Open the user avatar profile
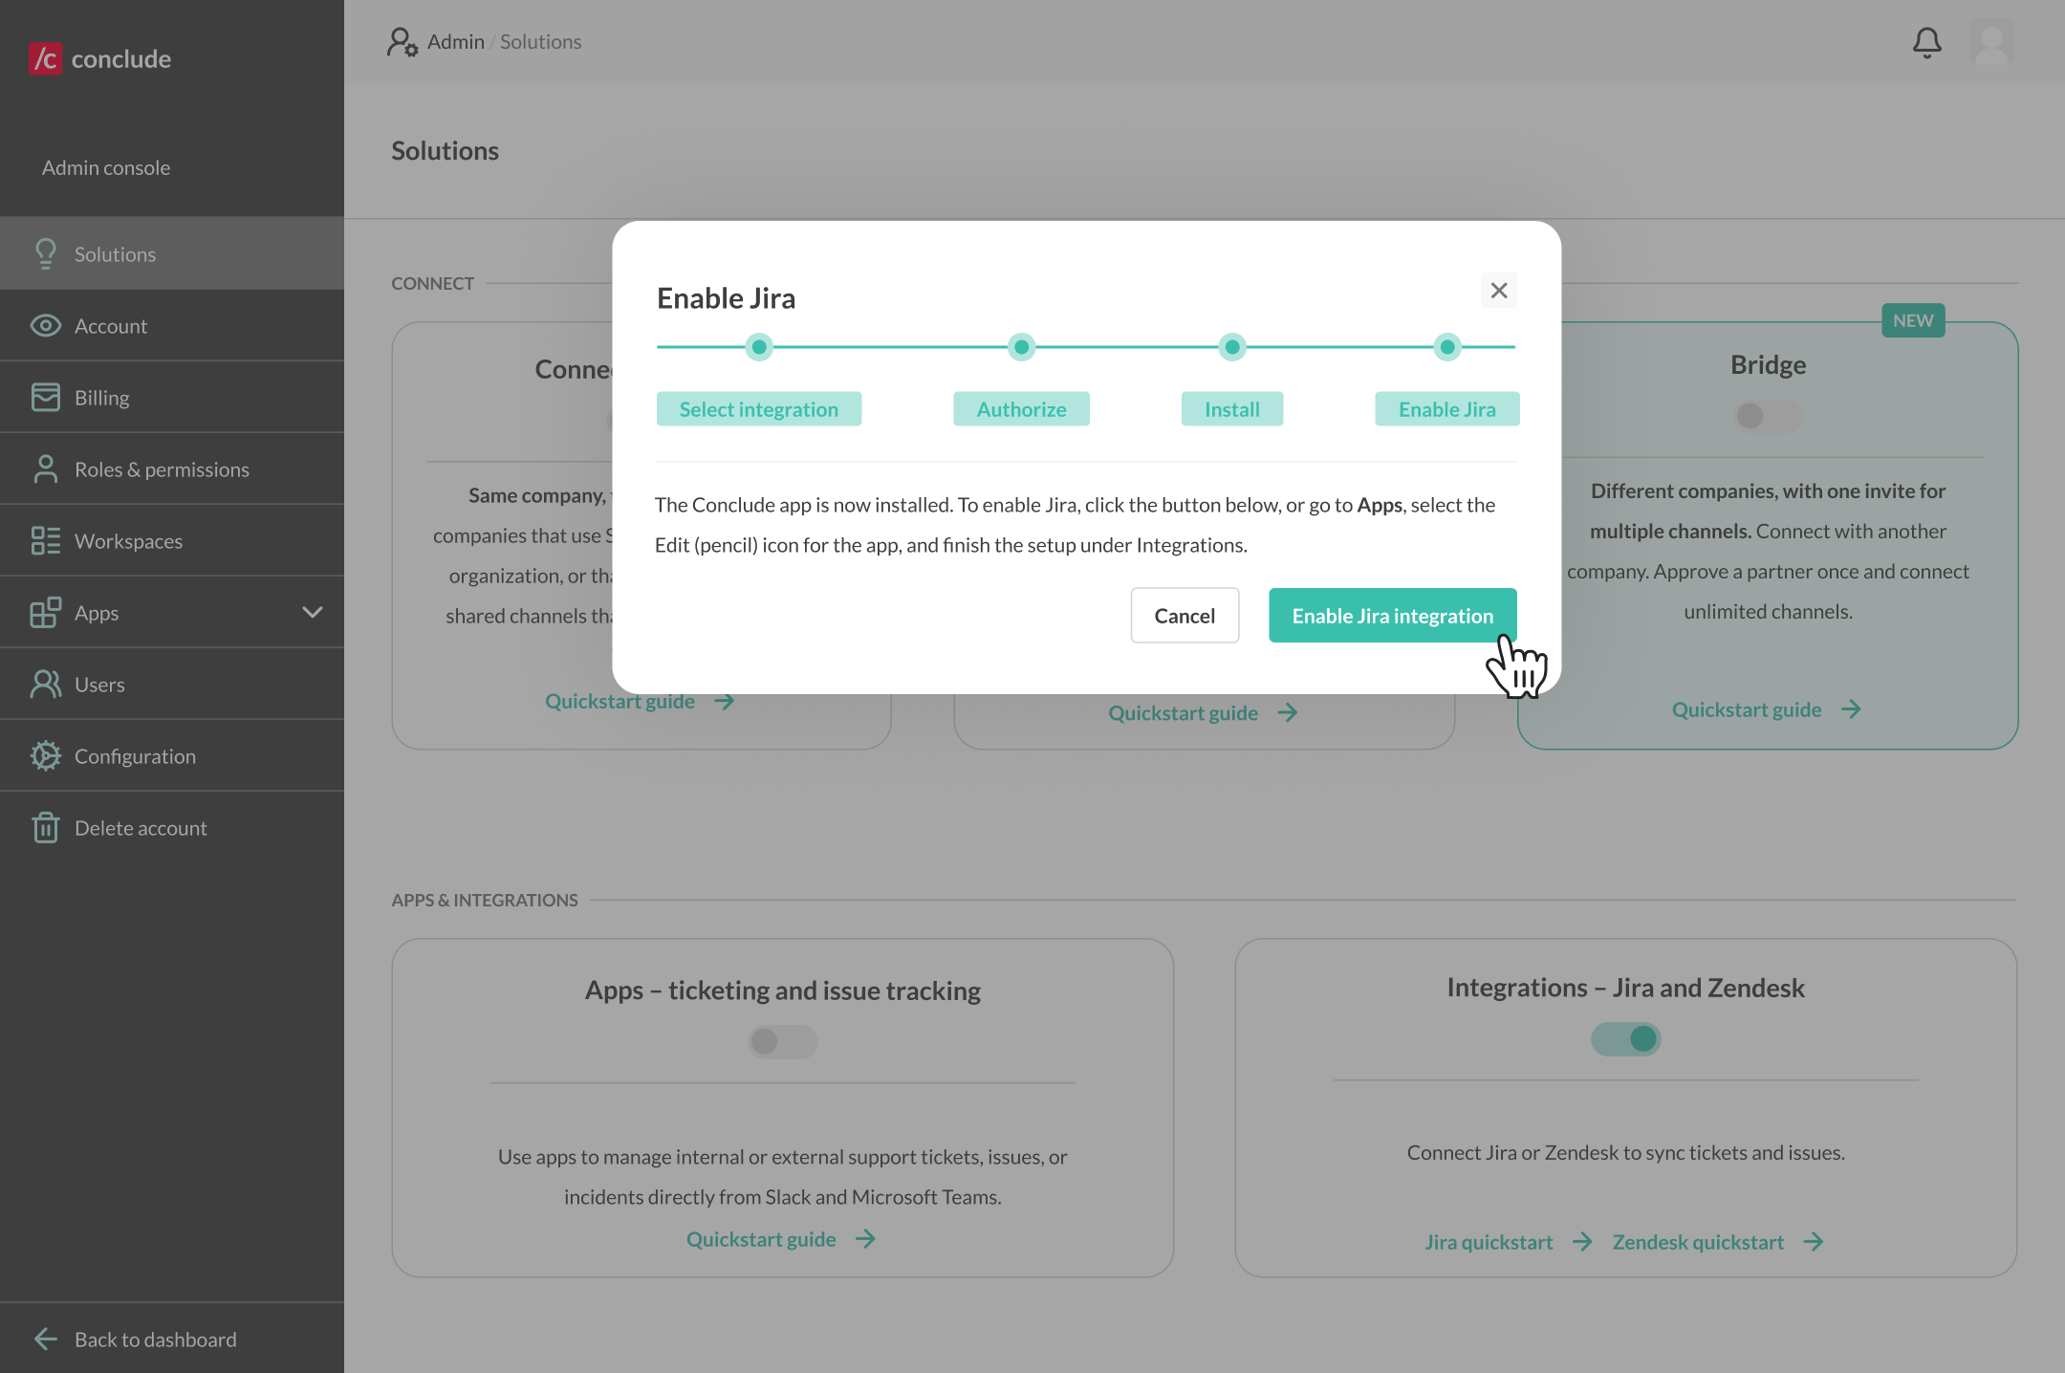 [x=1992, y=43]
